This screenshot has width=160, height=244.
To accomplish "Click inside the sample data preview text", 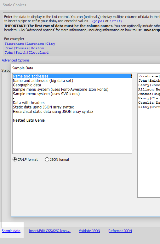I will [149, 135].
